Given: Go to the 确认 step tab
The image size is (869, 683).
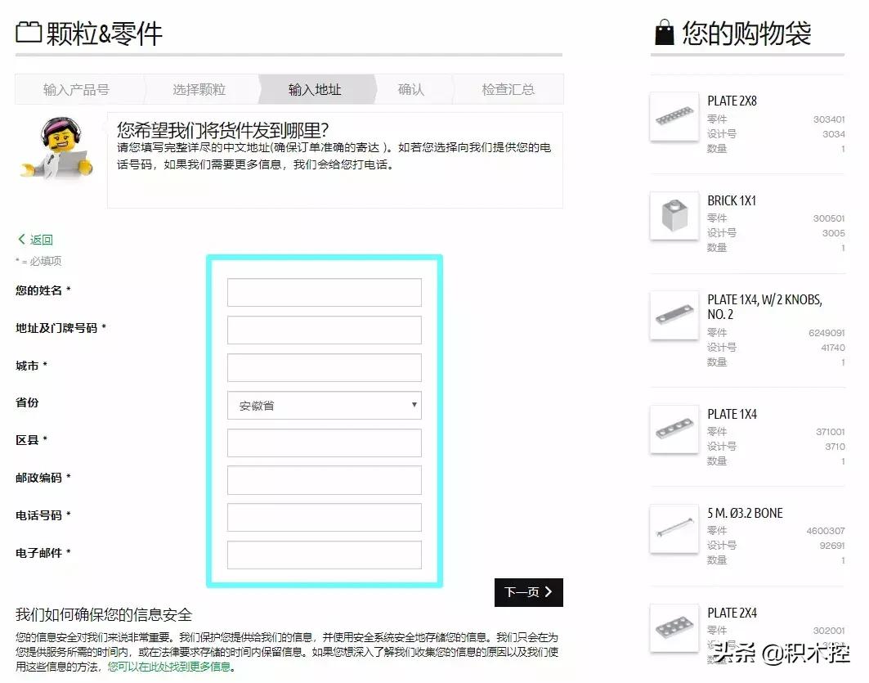Looking at the screenshot, I should (x=410, y=89).
